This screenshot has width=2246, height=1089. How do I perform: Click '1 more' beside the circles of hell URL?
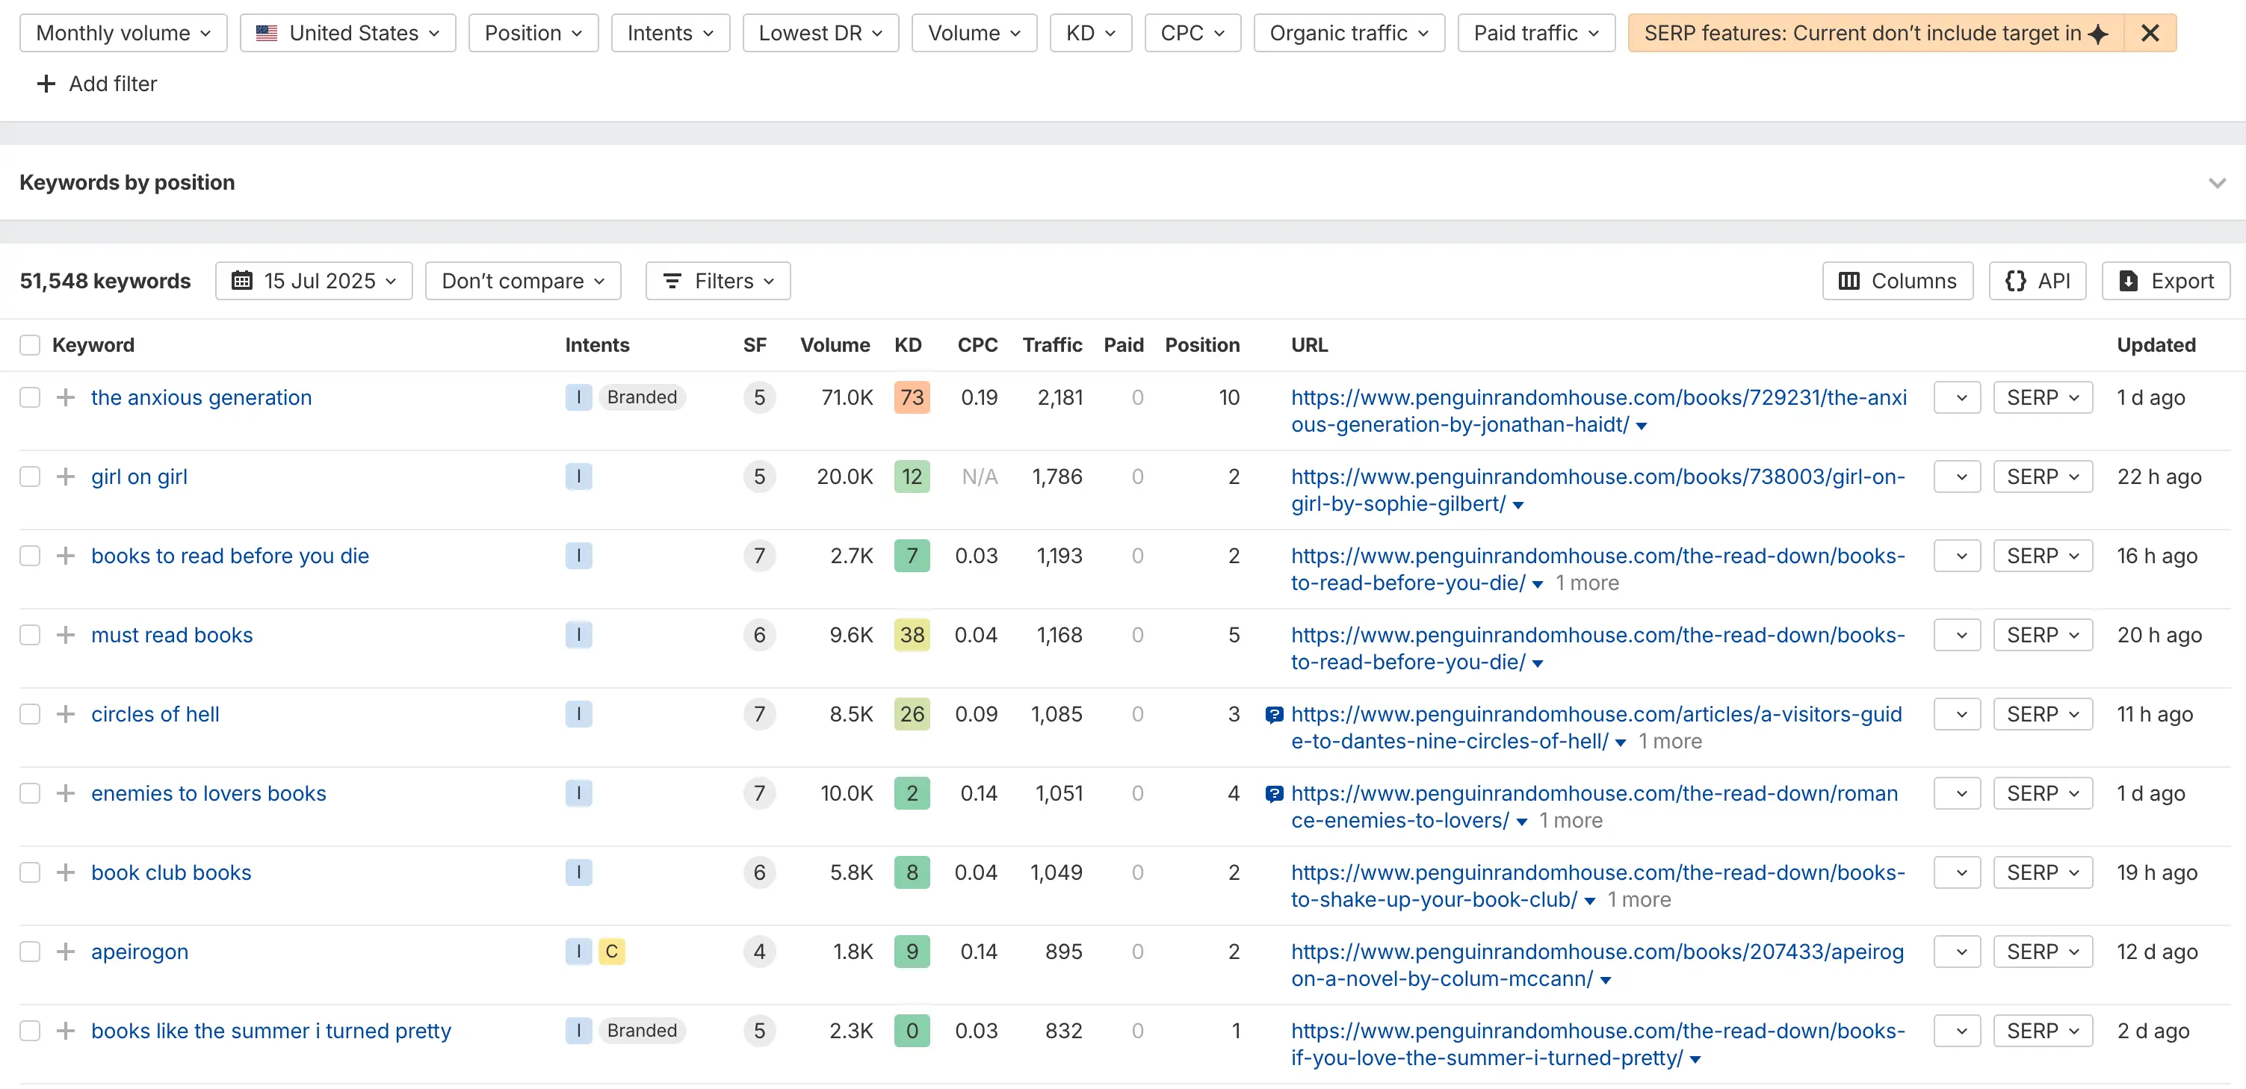(x=1670, y=742)
